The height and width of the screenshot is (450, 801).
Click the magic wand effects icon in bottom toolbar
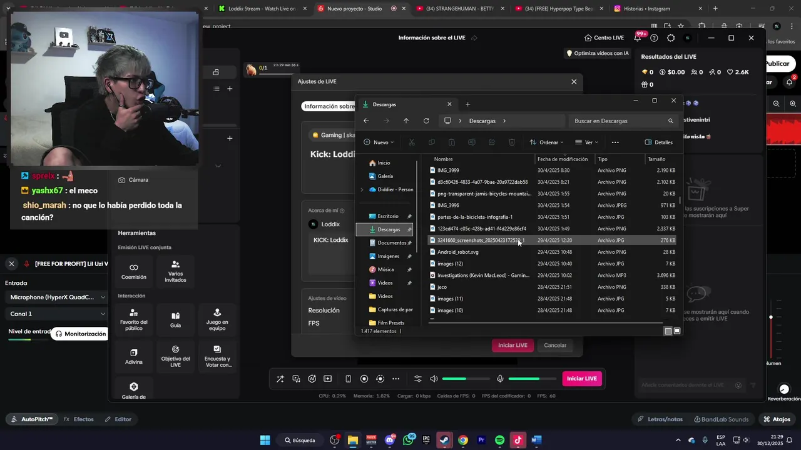[280, 379]
